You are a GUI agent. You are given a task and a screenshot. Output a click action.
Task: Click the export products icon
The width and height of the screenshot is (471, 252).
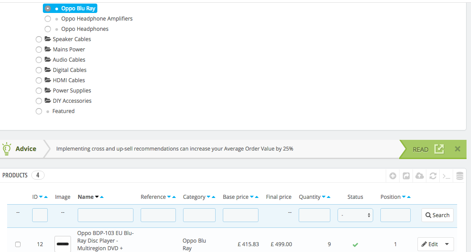(406, 176)
